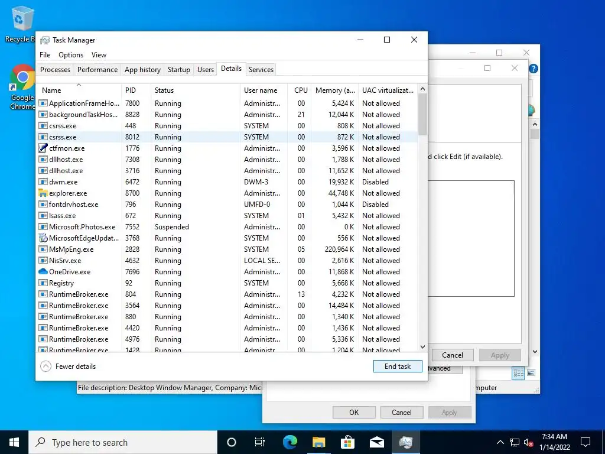Click the explorer.exe folder icon
Viewport: 605px width, 454px height.
point(43,193)
